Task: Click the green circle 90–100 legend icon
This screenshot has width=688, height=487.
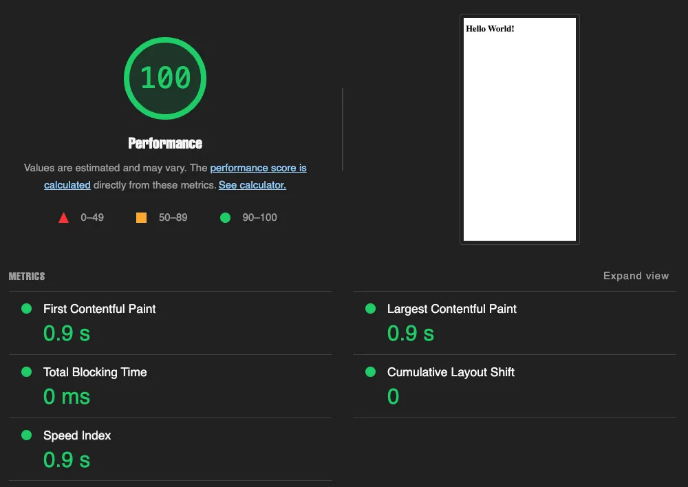Action: [225, 217]
